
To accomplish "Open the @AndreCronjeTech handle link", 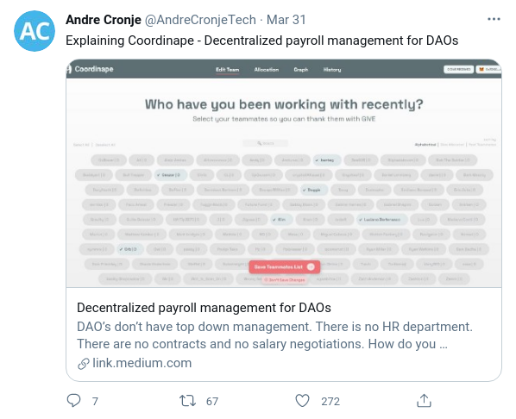I will tap(200, 20).
